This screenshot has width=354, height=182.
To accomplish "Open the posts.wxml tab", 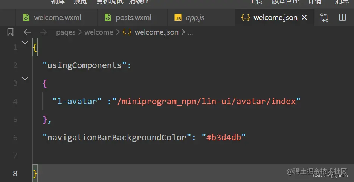I will click(133, 17).
